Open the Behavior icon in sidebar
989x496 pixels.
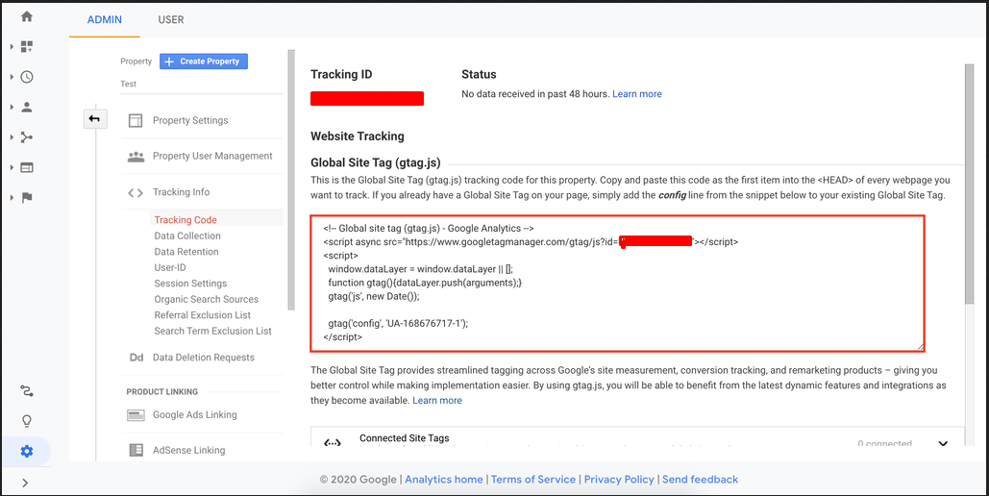tap(27, 167)
